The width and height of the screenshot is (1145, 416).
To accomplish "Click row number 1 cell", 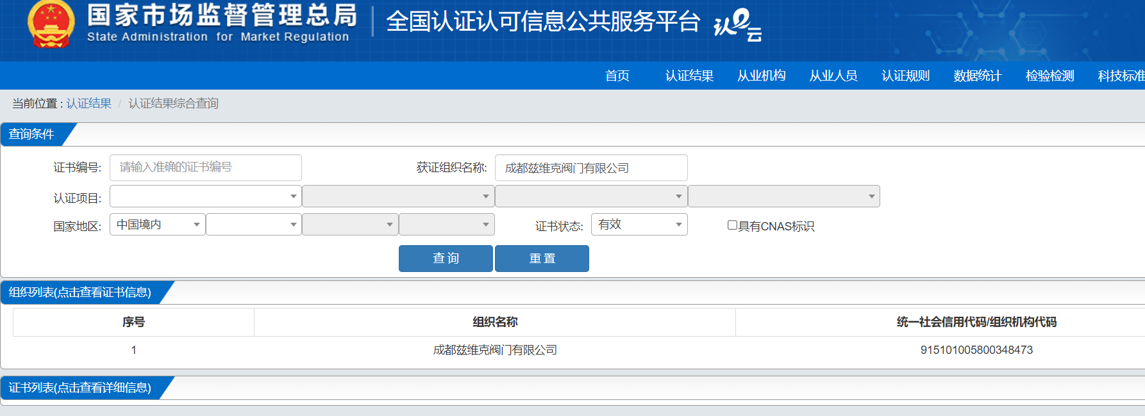I will point(133,350).
